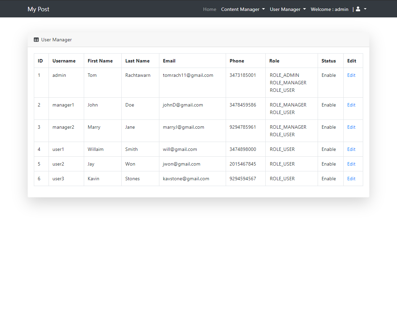Click the first name Kavin
This screenshot has height=325, width=397.
pyautogui.click(x=93, y=179)
